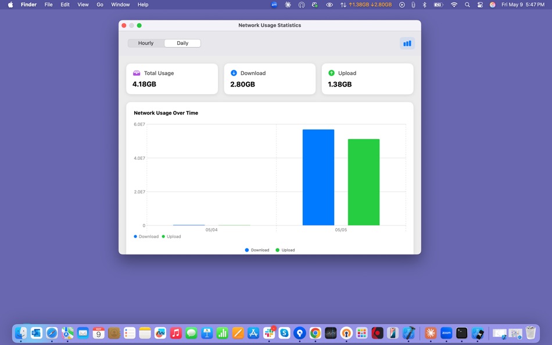Open Spotlight search from the menu bar

pos(467,5)
